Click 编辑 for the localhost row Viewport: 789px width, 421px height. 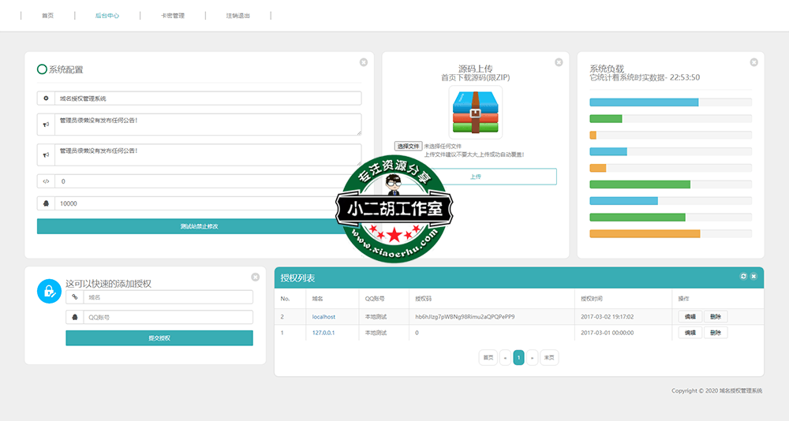tap(690, 316)
